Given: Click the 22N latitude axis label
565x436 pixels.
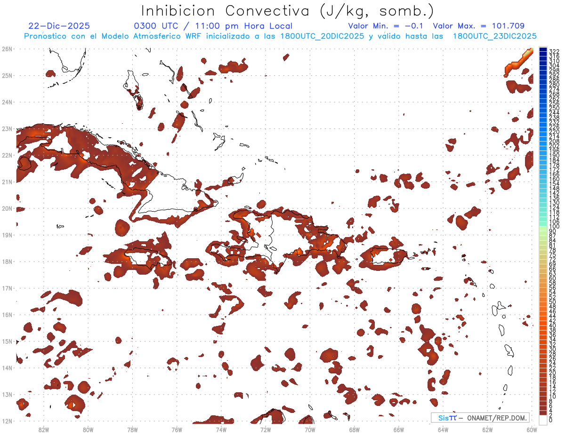Looking at the screenshot, I should (x=7, y=155).
